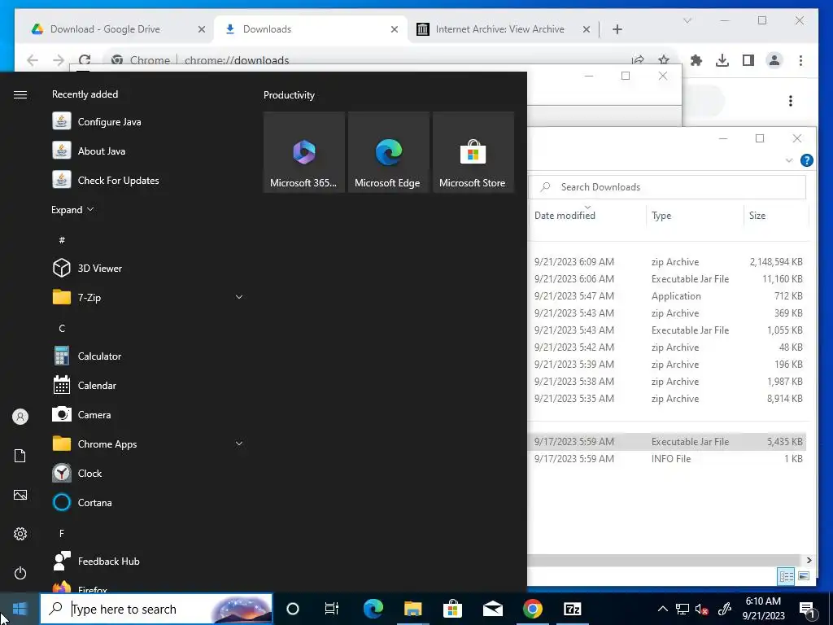Image resolution: width=833 pixels, height=625 pixels.
Task: Sort by Size column header
Action: pyautogui.click(x=775, y=215)
